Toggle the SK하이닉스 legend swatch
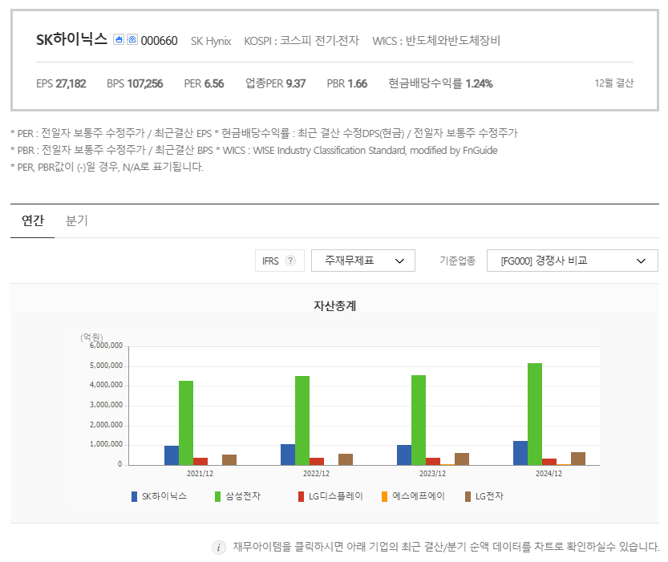Image resolution: width=668 pixels, height=562 pixels. pyautogui.click(x=134, y=496)
